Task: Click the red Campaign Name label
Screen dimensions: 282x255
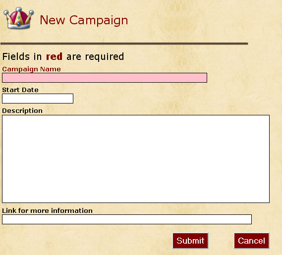Action: [32, 69]
